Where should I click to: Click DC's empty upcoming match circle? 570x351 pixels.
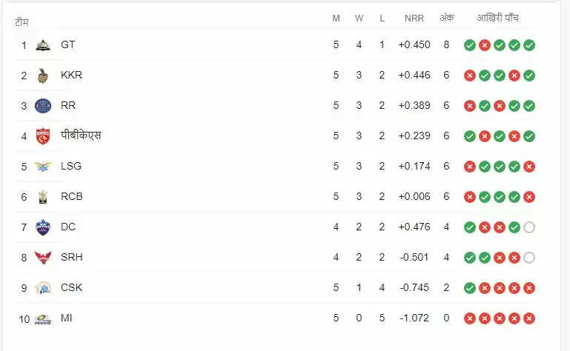pyautogui.click(x=528, y=227)
